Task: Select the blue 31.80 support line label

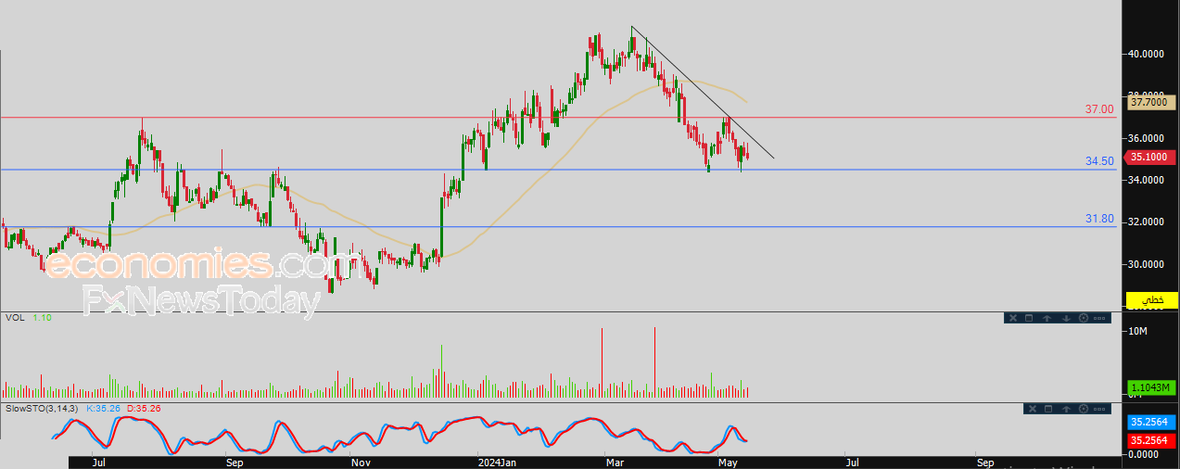Action: (1099, 219)
